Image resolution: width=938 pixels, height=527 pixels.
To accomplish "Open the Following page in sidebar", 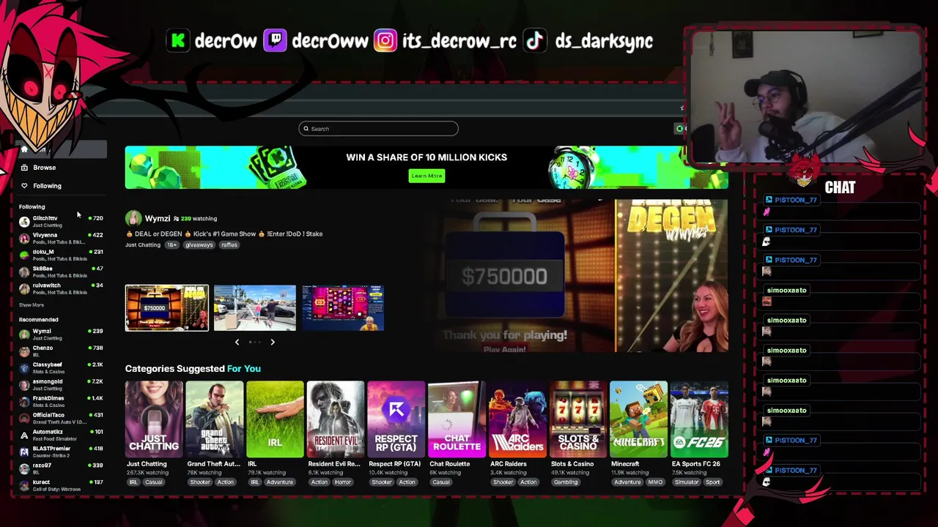I will click(x=47, y=186).
